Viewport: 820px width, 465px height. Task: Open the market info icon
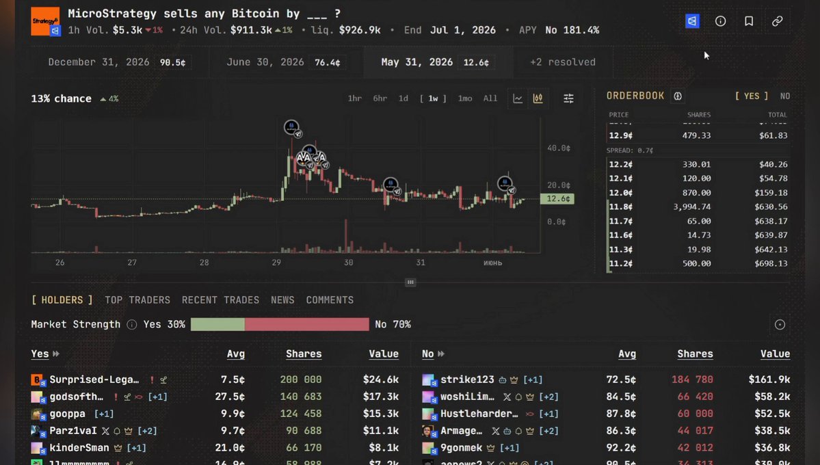tap(720, 21)
